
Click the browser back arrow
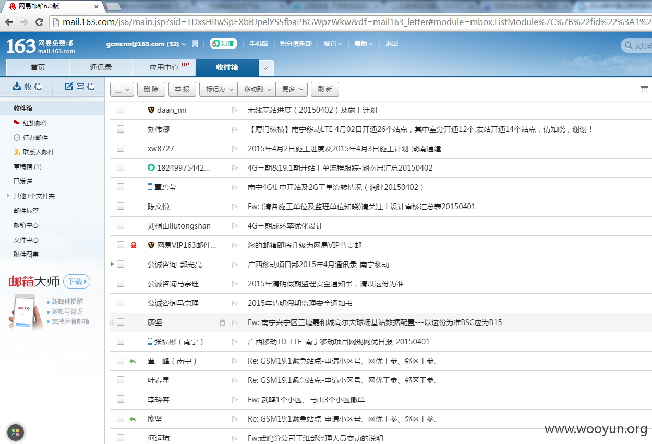[9, 22]
